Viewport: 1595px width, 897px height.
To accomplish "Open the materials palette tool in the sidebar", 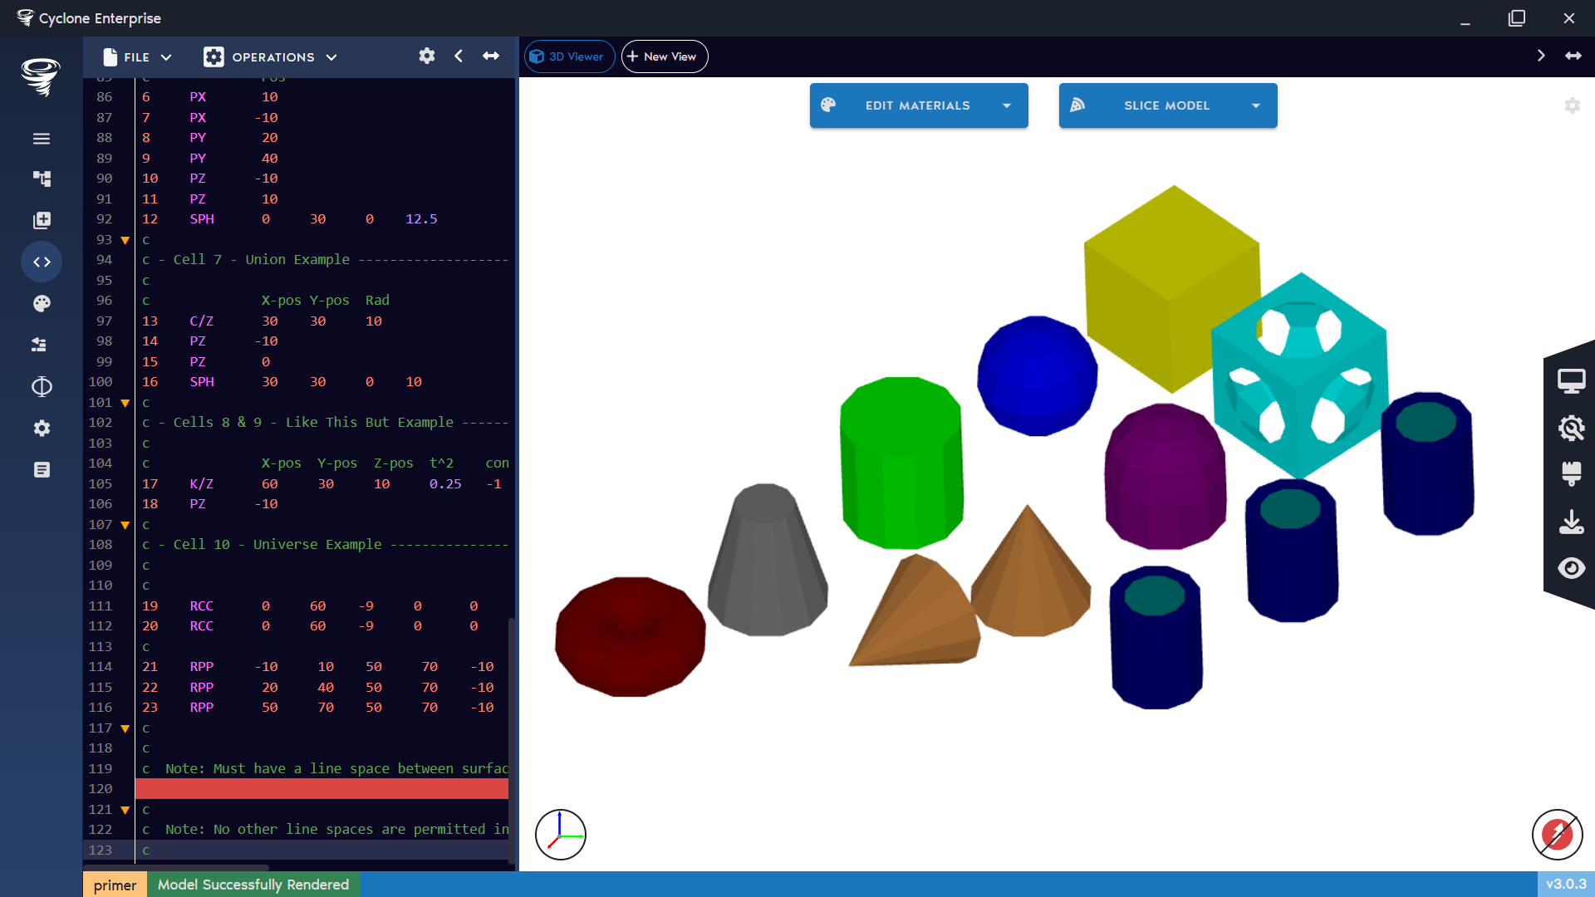I will click(x=42, y=303).
